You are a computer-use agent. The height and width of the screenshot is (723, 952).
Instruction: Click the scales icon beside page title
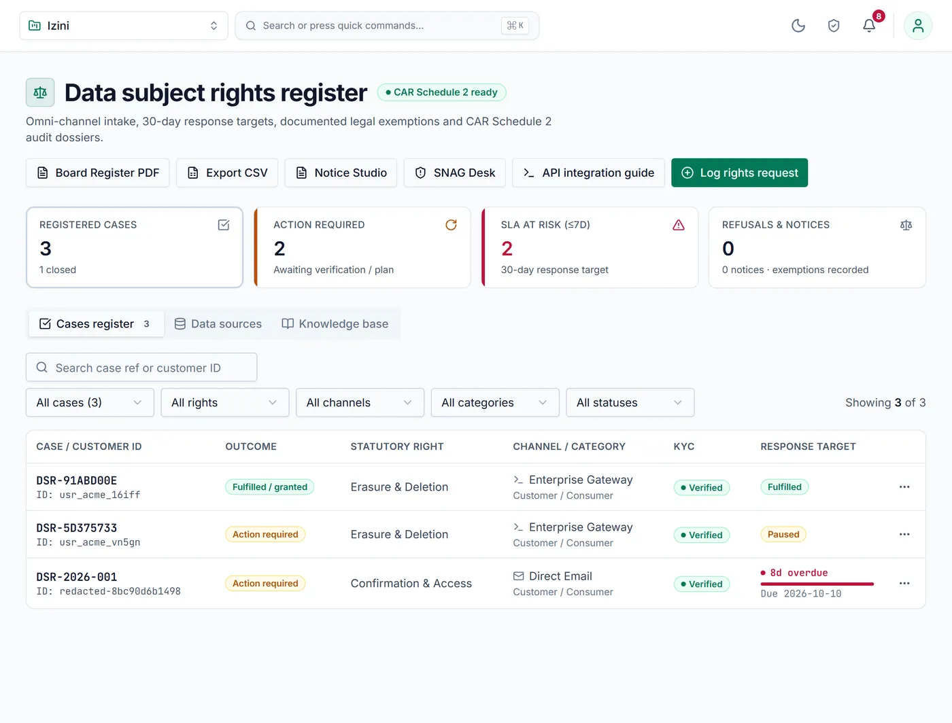coord(40,92)
